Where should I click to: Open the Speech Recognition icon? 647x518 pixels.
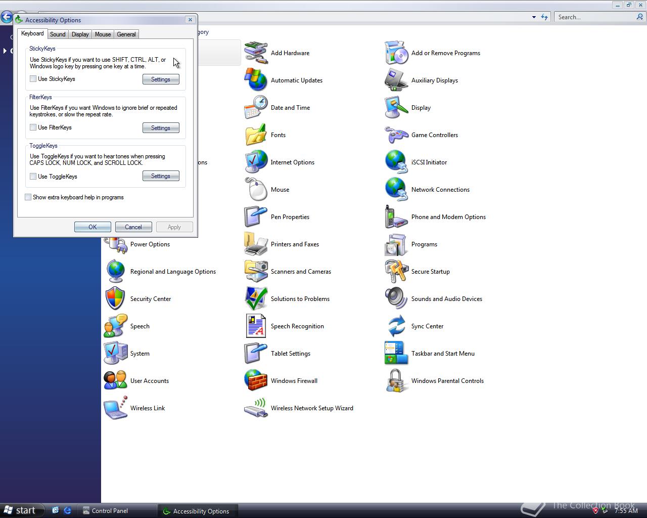pyautogui.click(x=256, y=326)
